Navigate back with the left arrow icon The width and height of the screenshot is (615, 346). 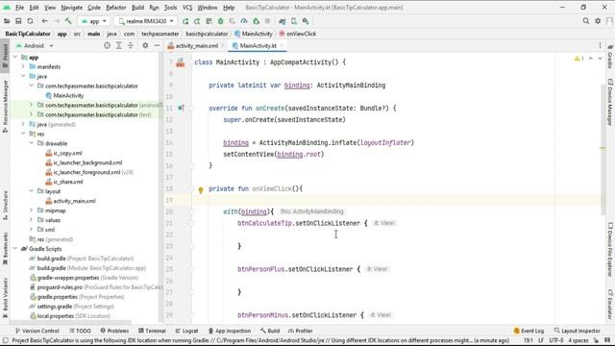coord(45,21)
